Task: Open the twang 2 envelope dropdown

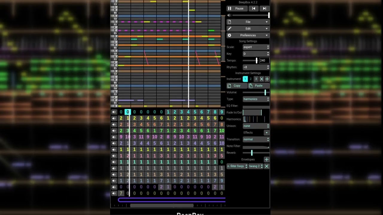Action: pyautogui.click(x=256, y=166)
